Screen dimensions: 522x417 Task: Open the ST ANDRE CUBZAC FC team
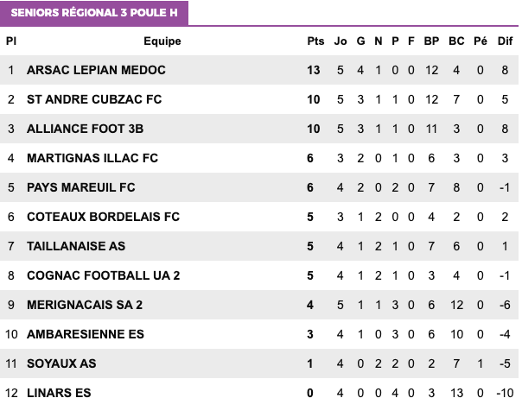tap(94, 99)
